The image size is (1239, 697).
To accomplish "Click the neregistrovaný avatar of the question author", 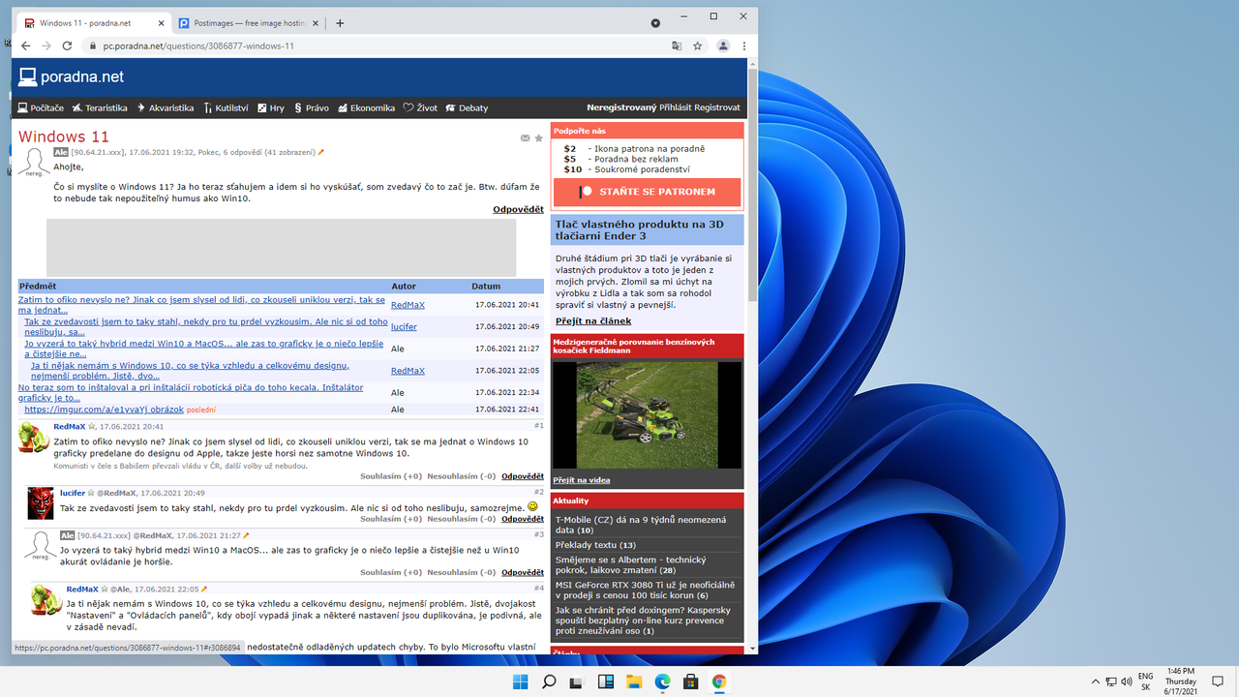I will [x=34, y=163].
